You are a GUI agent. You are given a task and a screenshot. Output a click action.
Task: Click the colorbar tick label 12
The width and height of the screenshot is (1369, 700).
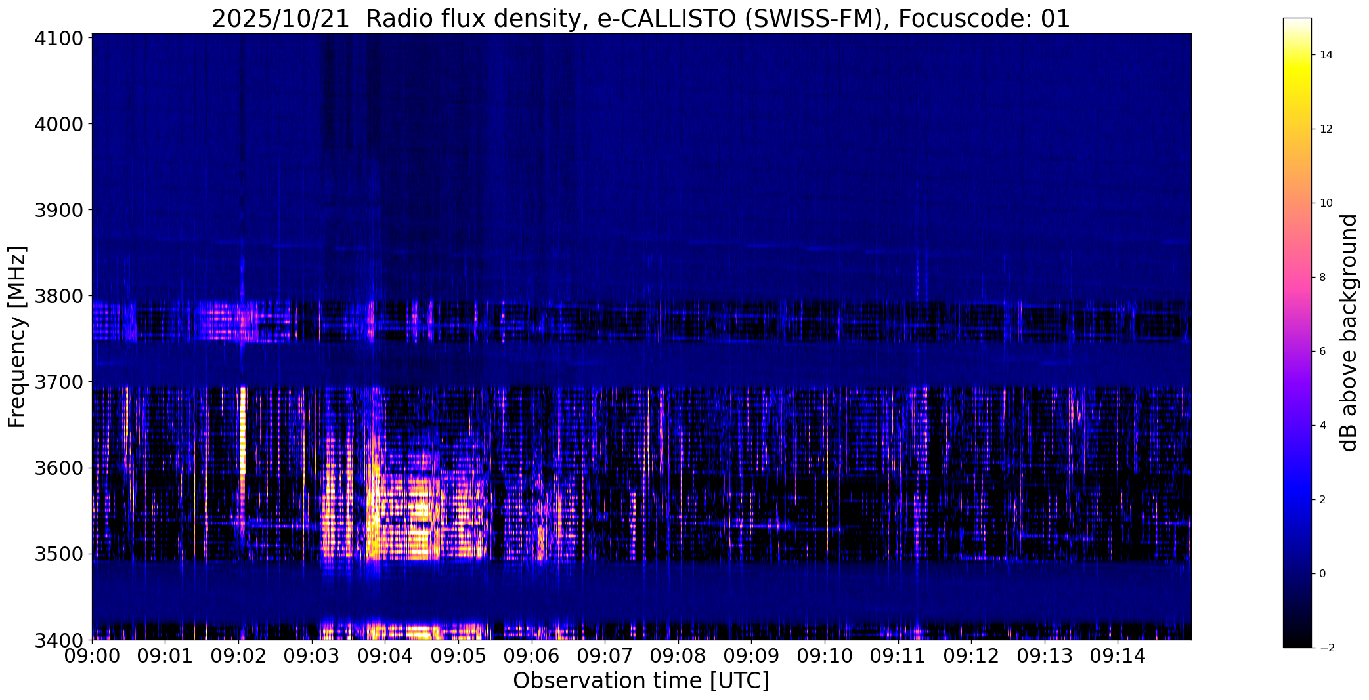click(x=1326, y=129)
